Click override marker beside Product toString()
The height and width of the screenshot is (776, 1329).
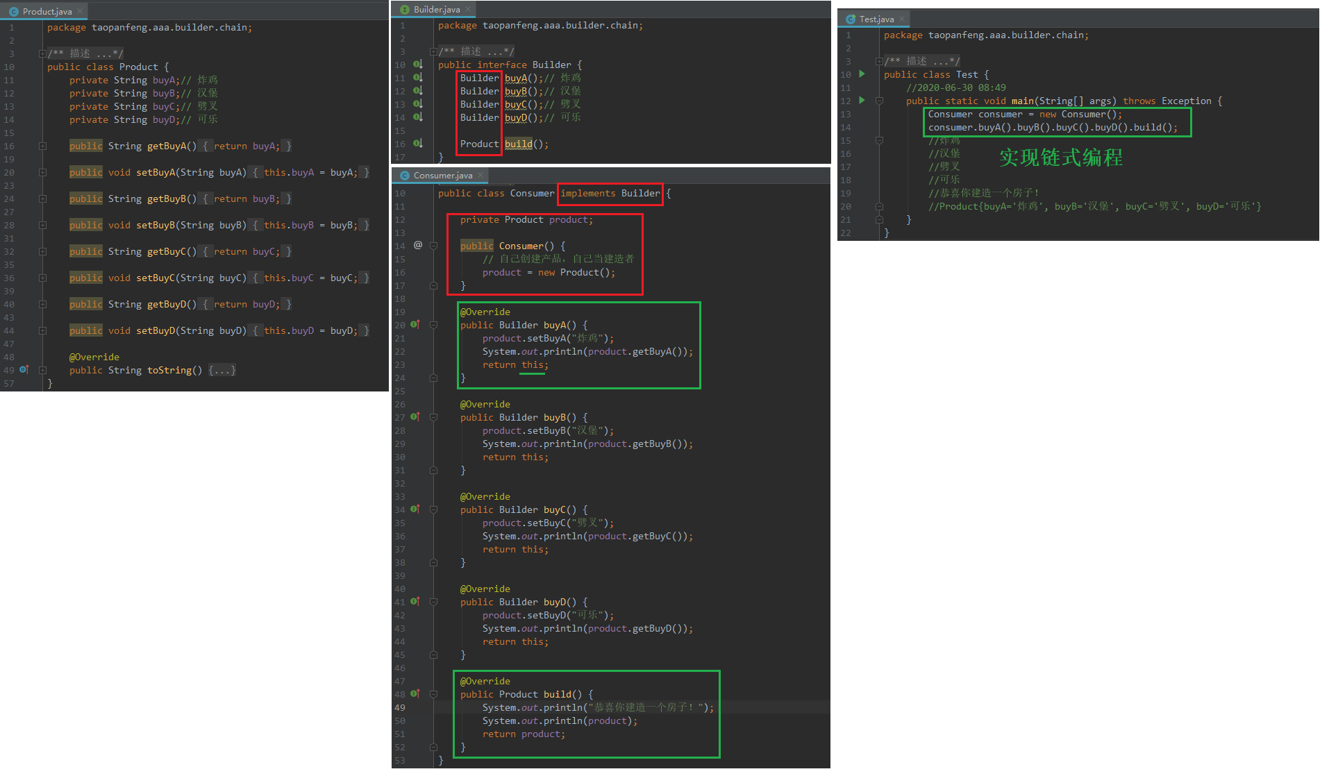[x=24, y=369]
